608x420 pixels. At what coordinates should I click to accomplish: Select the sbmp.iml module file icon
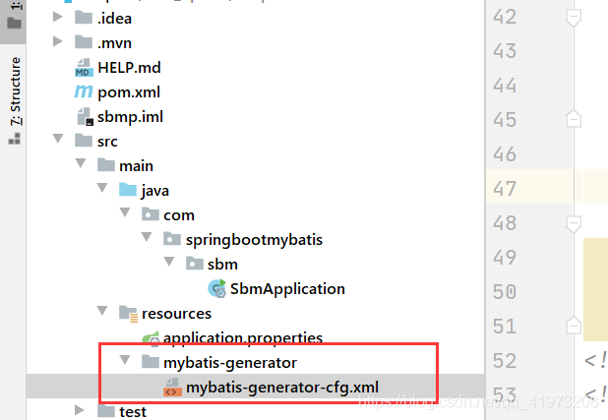(x=86, y=117)
